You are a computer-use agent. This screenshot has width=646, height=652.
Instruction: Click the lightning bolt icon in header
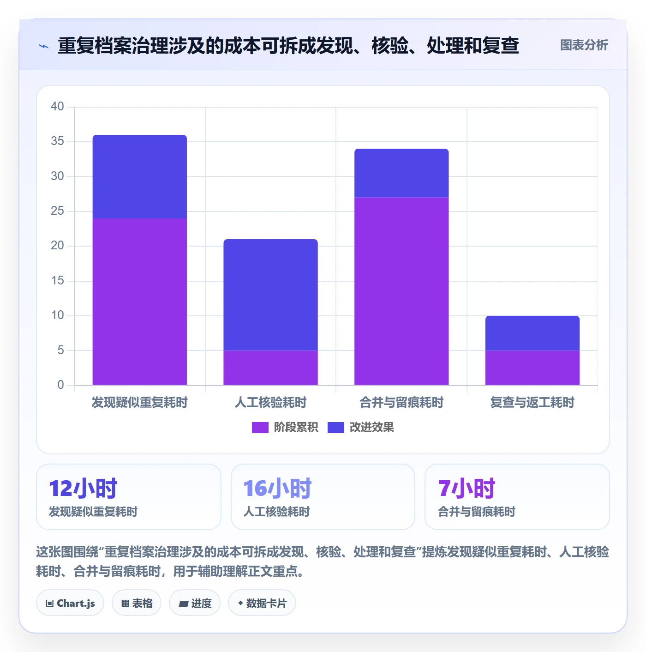[x=44, y=46]
